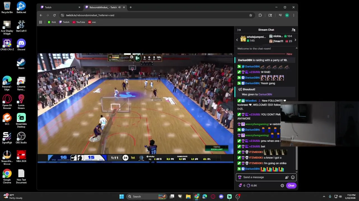Click the taskbar Search box
This screenshot has width=359, height=201.
coord(147,197)
